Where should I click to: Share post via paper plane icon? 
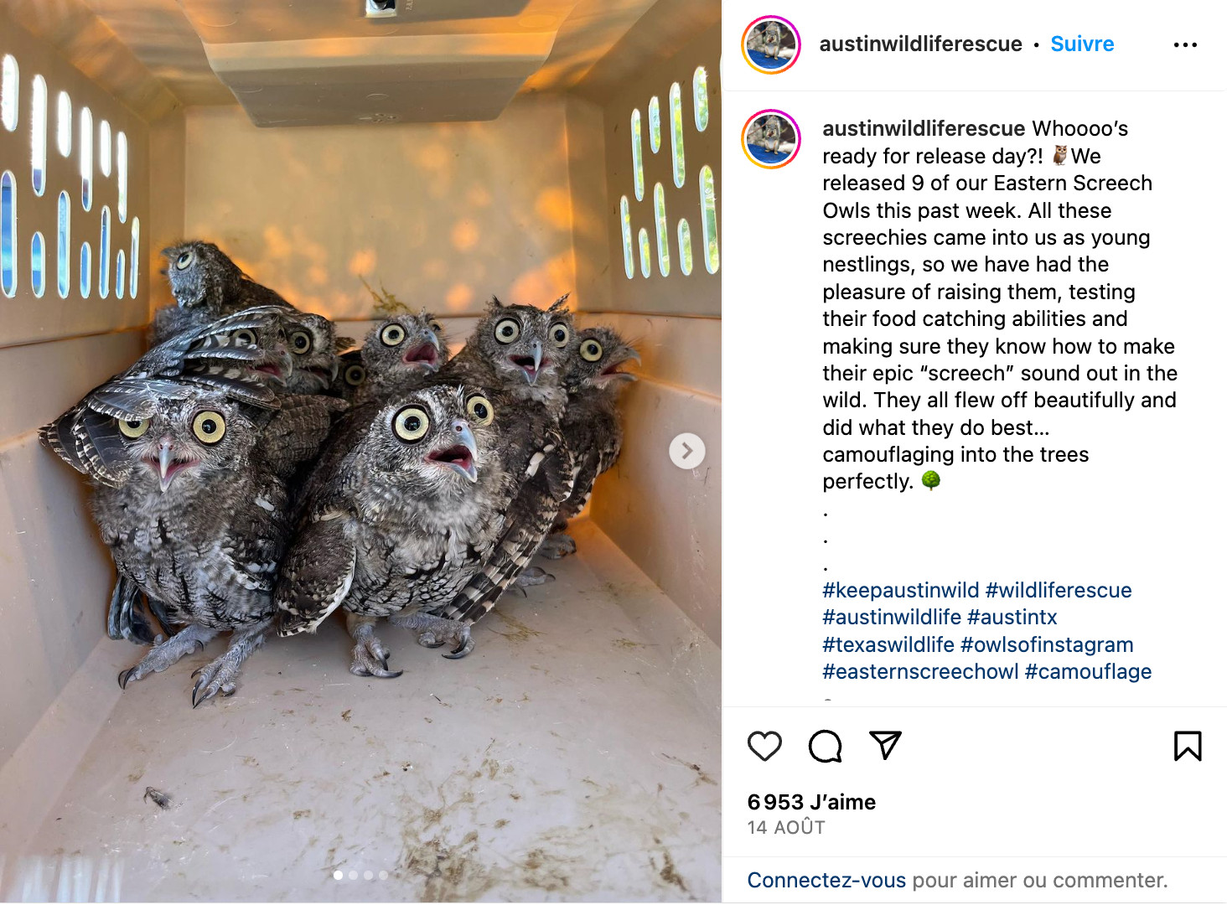click(x=885, y=745)
